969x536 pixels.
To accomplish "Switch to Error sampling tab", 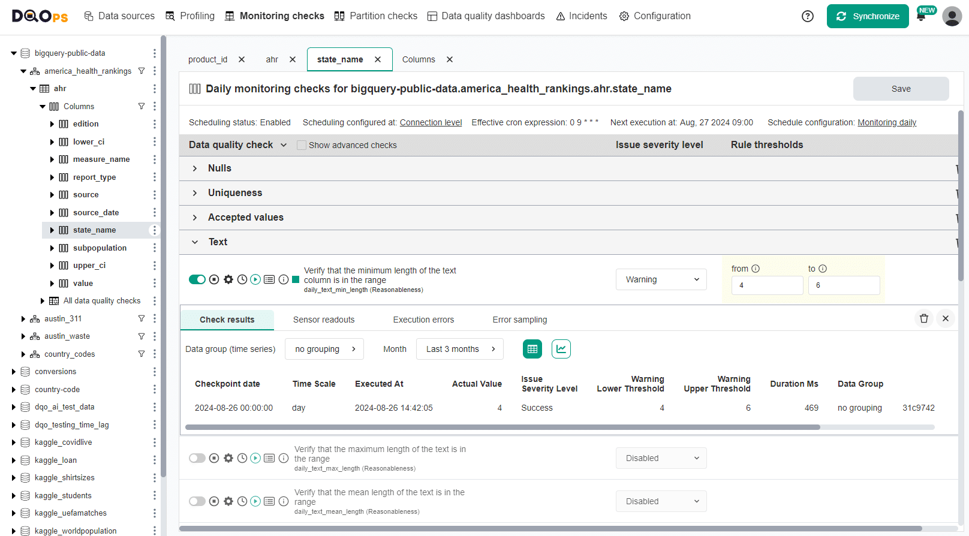I will tap(520, 320).
